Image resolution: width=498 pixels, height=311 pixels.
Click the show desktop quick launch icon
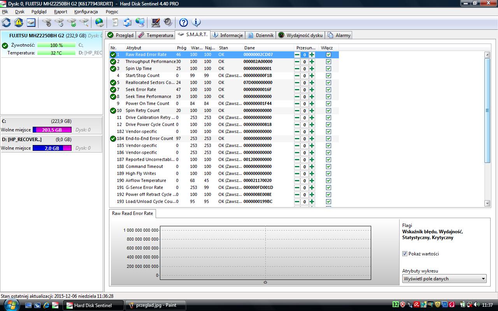28,305
